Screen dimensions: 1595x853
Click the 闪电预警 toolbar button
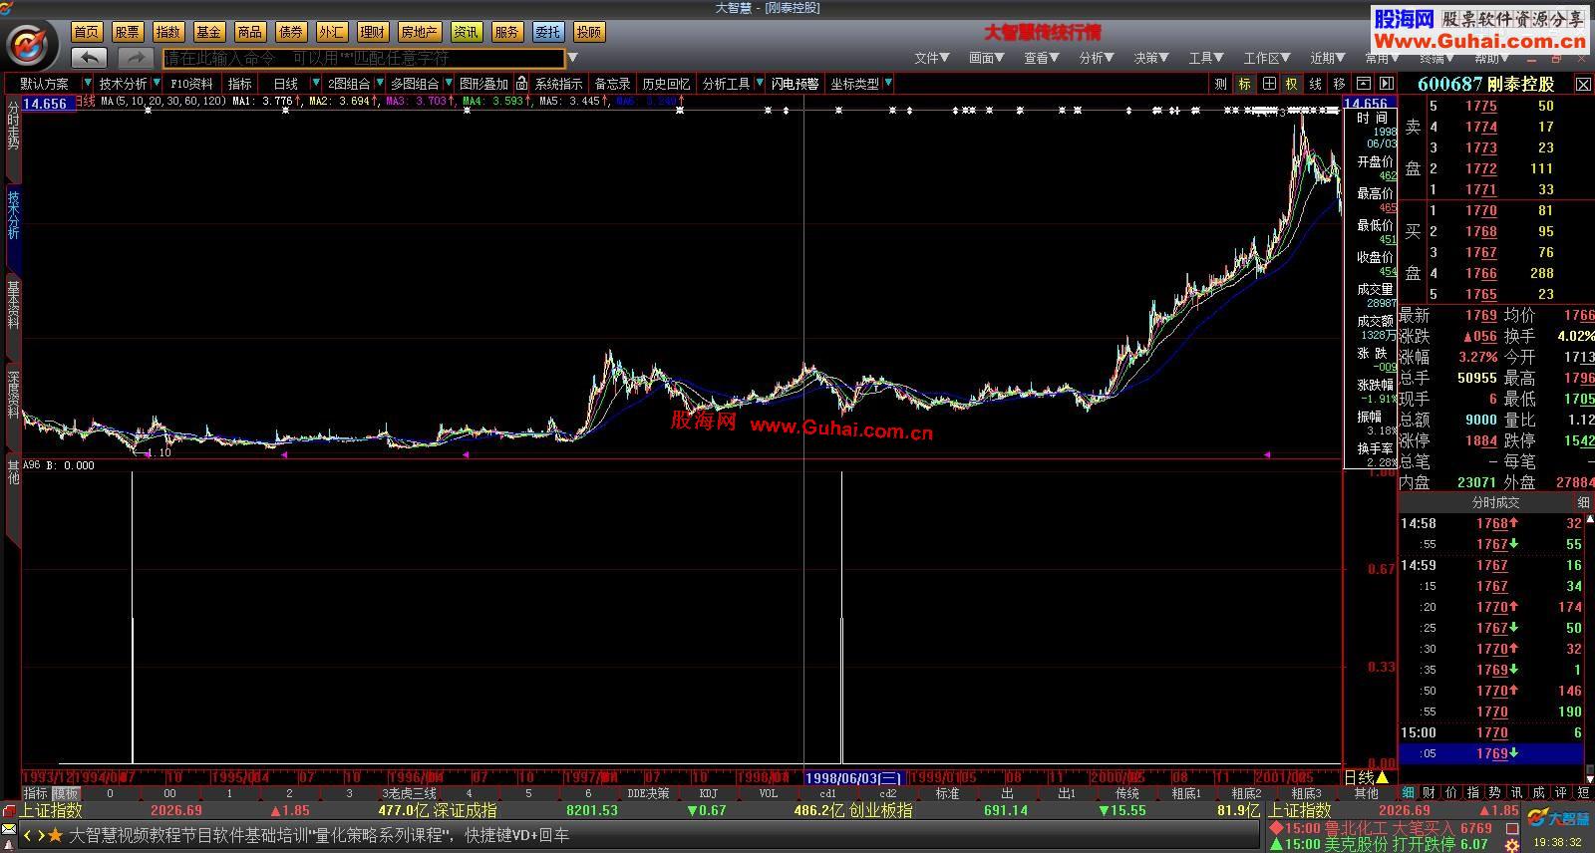click(x=795, y=84)
